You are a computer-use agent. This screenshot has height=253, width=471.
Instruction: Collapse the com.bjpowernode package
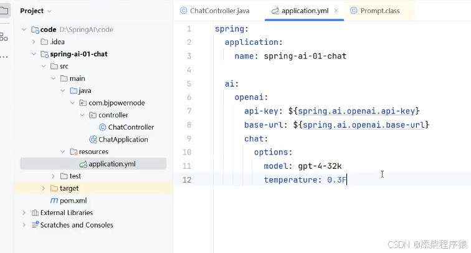pyautogui.click(x=72, y=103)
